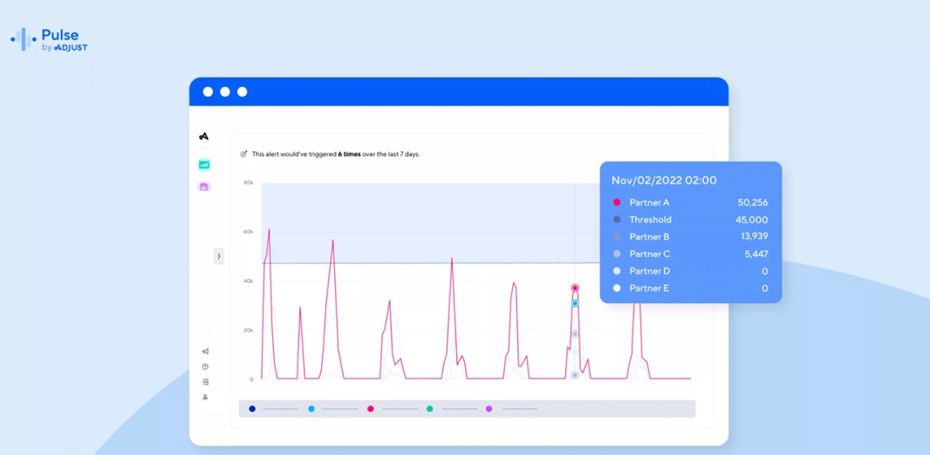Click the first white window control dot
930x455 pixels.
(x=208, y=92)
